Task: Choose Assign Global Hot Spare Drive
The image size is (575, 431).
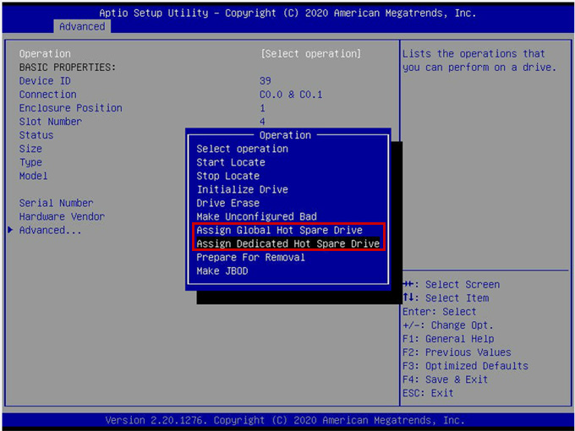Action: pyautogui.click(x=279, y=230)
